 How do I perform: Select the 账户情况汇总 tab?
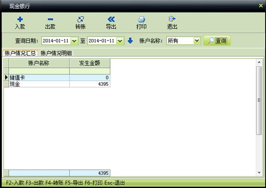pos(20,53)
